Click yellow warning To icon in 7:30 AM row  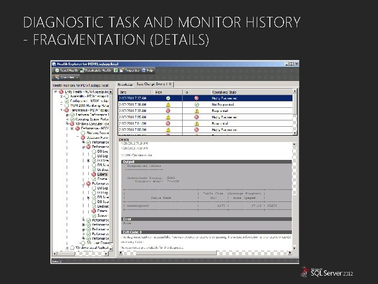coord(197,111)
